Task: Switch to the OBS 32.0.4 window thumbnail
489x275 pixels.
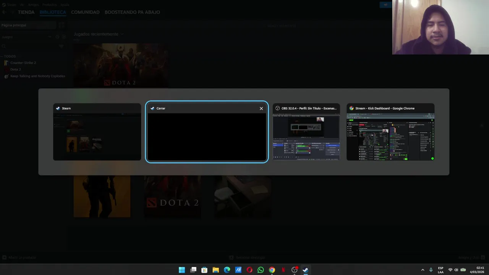Action: 306,132
